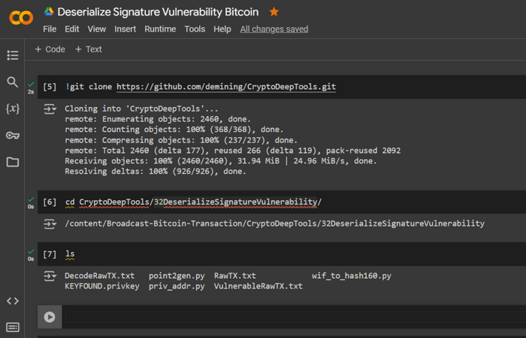Star the notebook title
526x338 pixels.
[274, 12]
